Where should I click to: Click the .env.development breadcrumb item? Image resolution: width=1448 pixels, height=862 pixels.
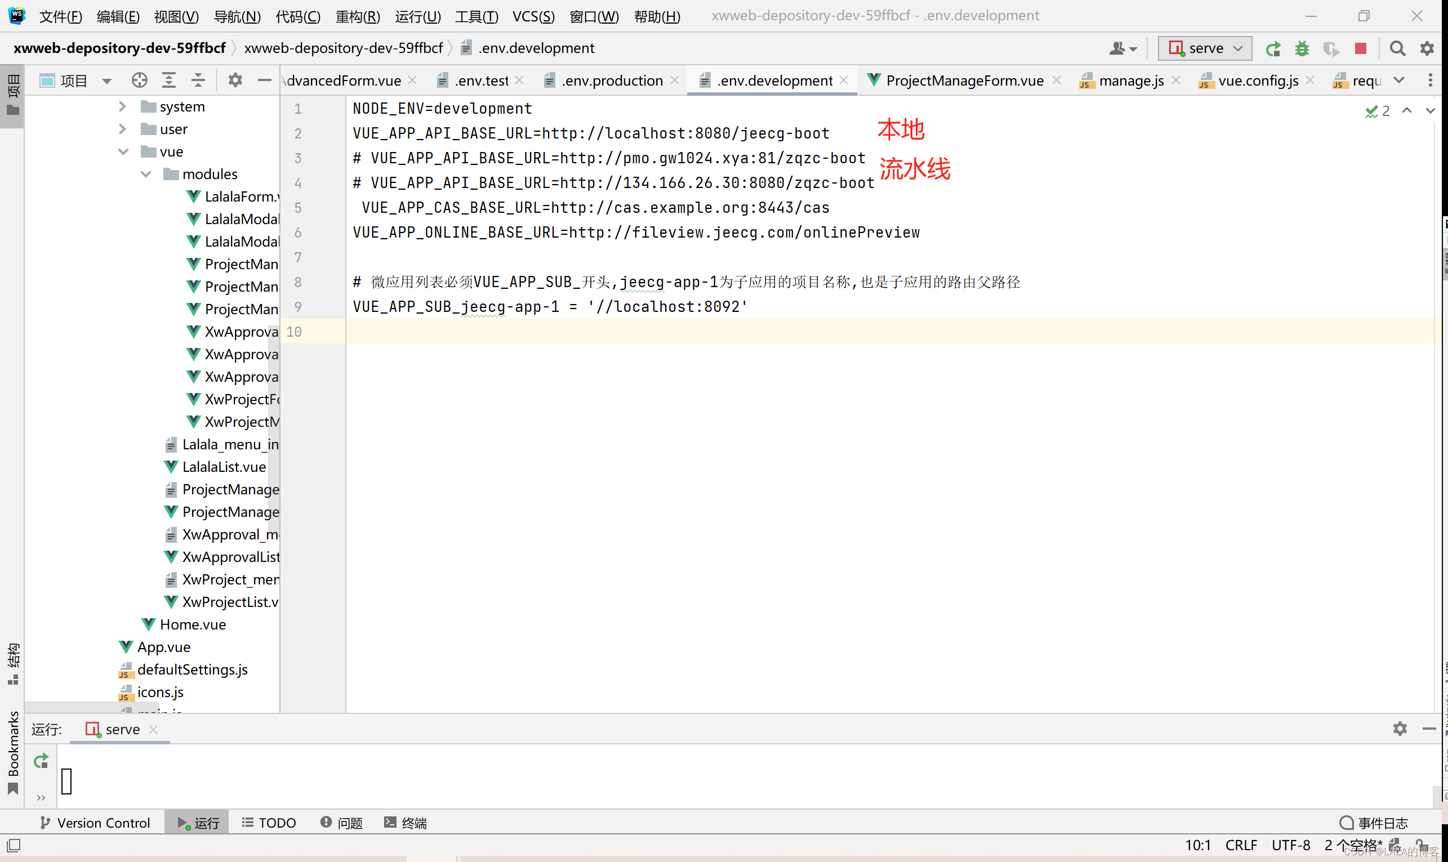528,48
